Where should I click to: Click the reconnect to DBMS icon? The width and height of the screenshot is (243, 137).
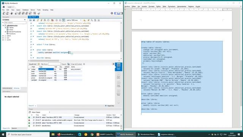point(39,13)
